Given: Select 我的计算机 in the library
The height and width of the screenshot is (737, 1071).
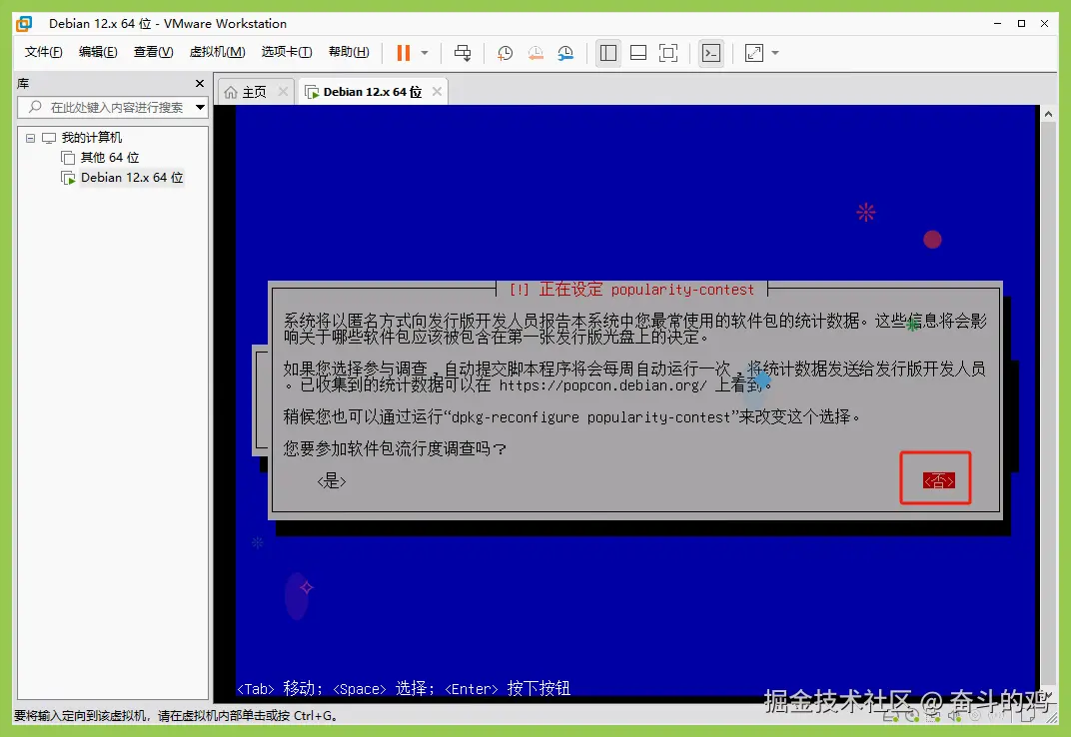Looking at the screenshot, I should click(92, 138).
